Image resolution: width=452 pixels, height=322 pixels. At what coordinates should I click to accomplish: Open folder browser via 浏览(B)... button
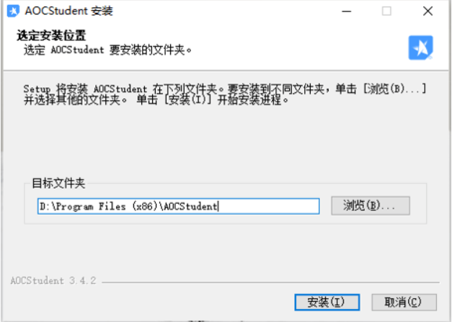371,205
